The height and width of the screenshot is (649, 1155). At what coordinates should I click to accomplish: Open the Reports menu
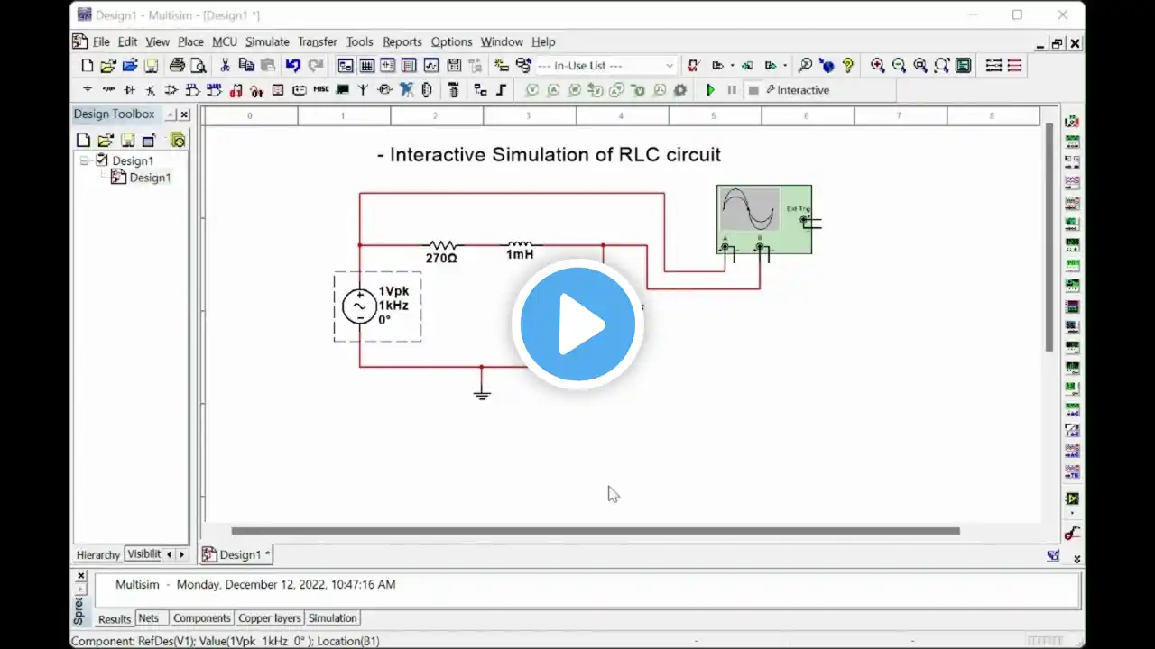(402, 41)
